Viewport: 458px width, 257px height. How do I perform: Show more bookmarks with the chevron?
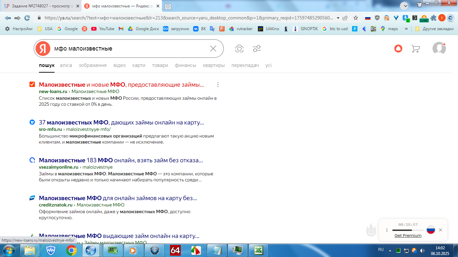(406, 29)
